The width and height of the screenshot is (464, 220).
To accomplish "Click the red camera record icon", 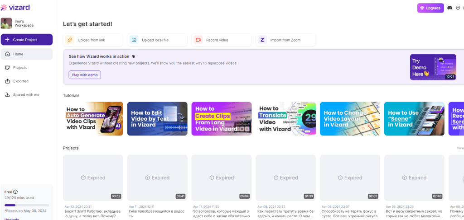I will [198, 40].
